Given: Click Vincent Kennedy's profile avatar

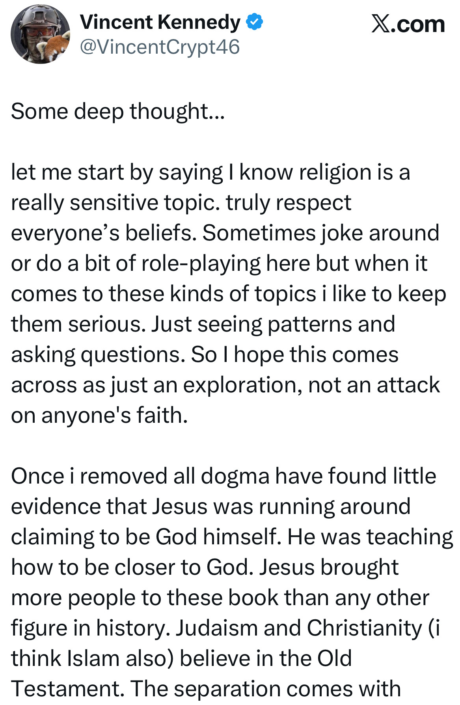Looking at the screenshot, I should (40, 34).
